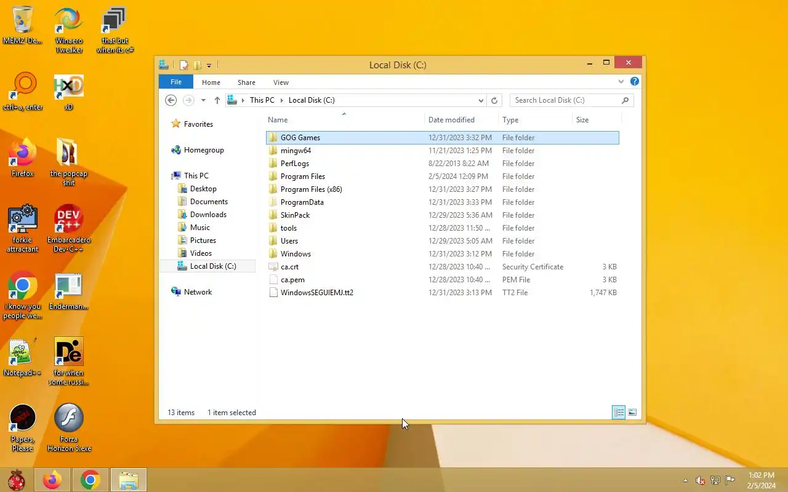Select the WindowsSEGUIEMJ.tt2 file

coord(442,293)
